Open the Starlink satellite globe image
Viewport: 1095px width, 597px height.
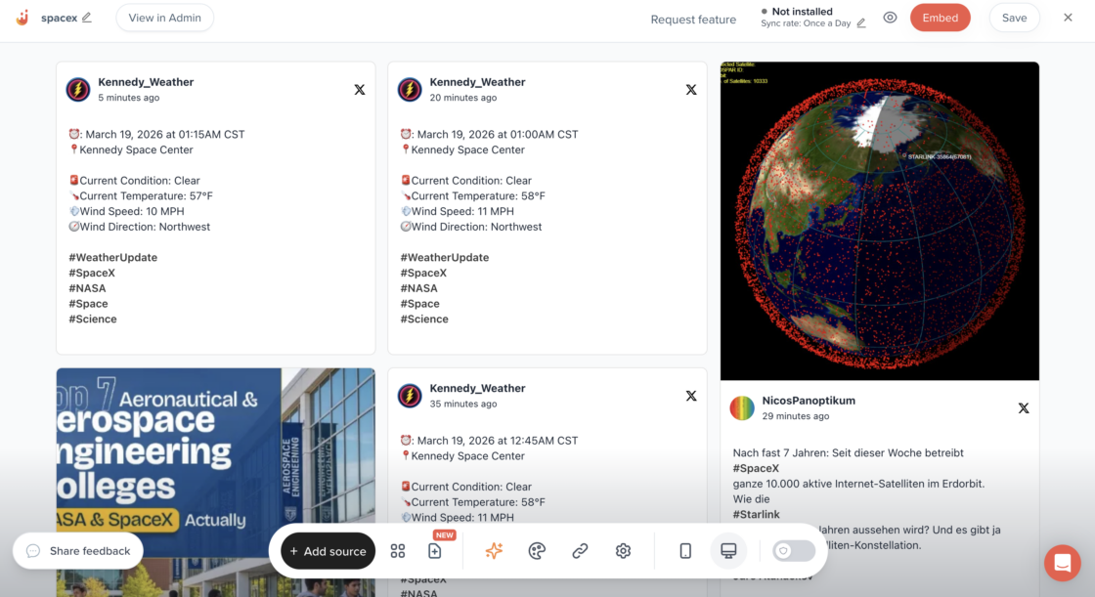pyautogui.click(x=879, y=221)
